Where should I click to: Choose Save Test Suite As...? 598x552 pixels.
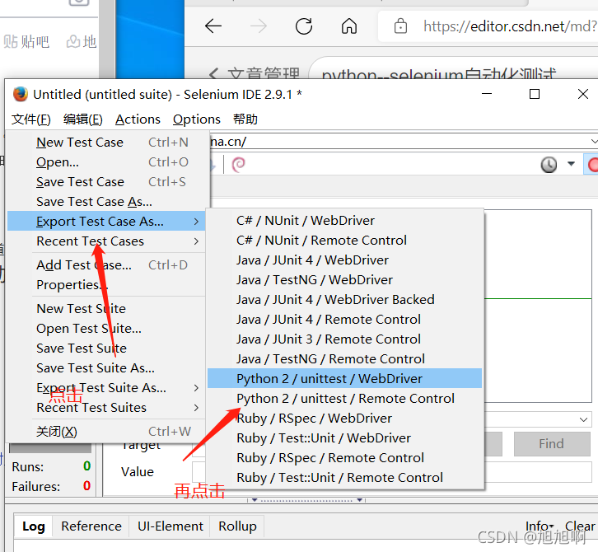pos(106,368)
